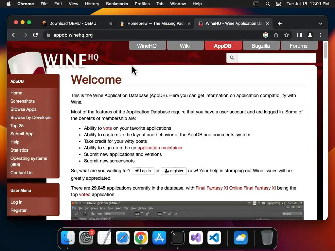Open the Profiles menu in the menu bar
This screenshot has width=335, height=251.
click(142, 4)
